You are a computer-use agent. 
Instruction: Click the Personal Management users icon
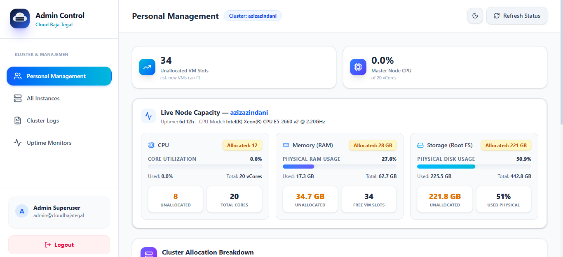18,76
